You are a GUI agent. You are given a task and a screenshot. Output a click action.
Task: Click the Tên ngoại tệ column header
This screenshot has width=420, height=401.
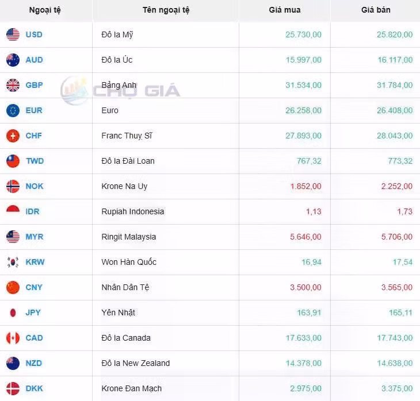pos(166,10)
